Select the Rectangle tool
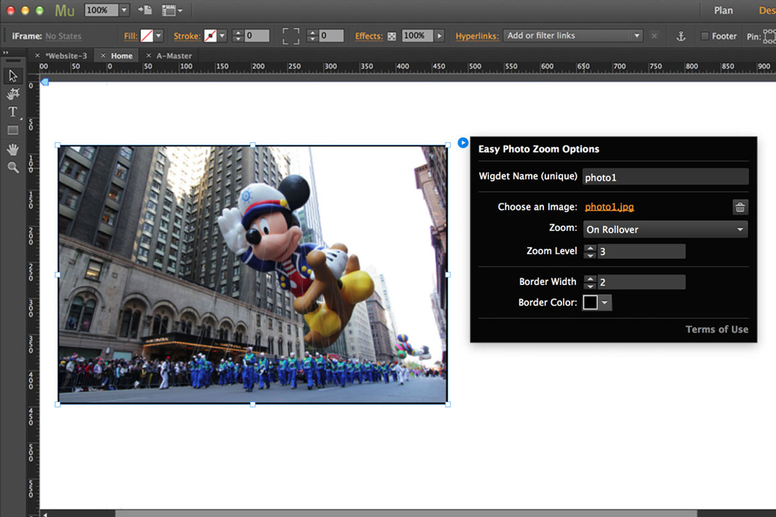This screenshot has width=776, height=517. 12,130
